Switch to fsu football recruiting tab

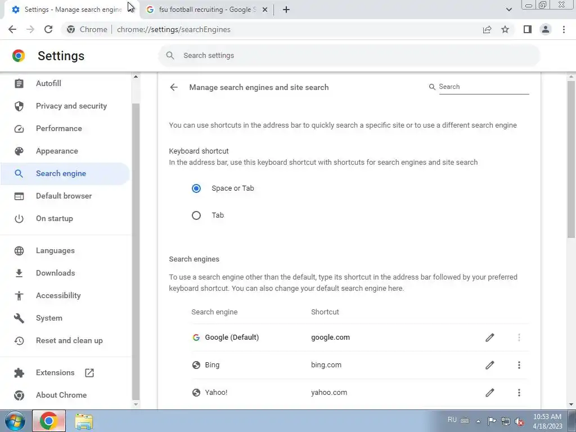pos(207,10)
